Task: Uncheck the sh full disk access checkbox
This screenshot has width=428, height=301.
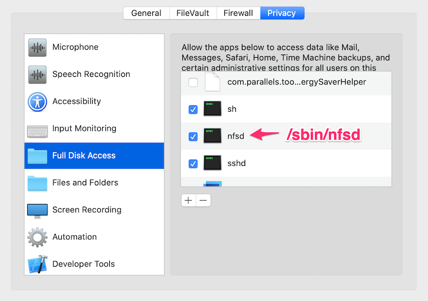Action: (x=193, y=109)
